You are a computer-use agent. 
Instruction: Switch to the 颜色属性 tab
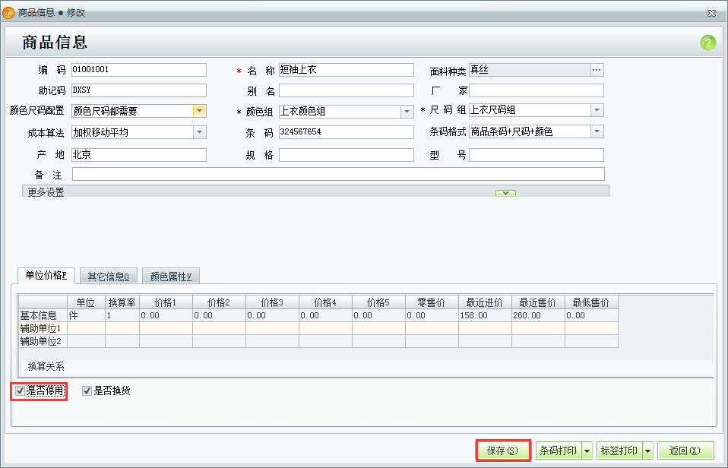[x=170, y=276]
